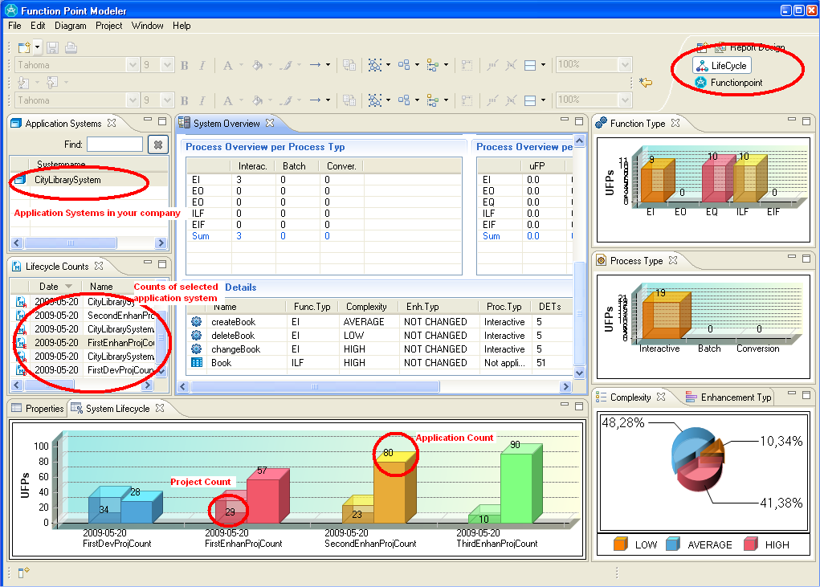Click Application Systems scrollbar right arrow
The height and width of the screenshot is (587, 820).
(161, 243)
